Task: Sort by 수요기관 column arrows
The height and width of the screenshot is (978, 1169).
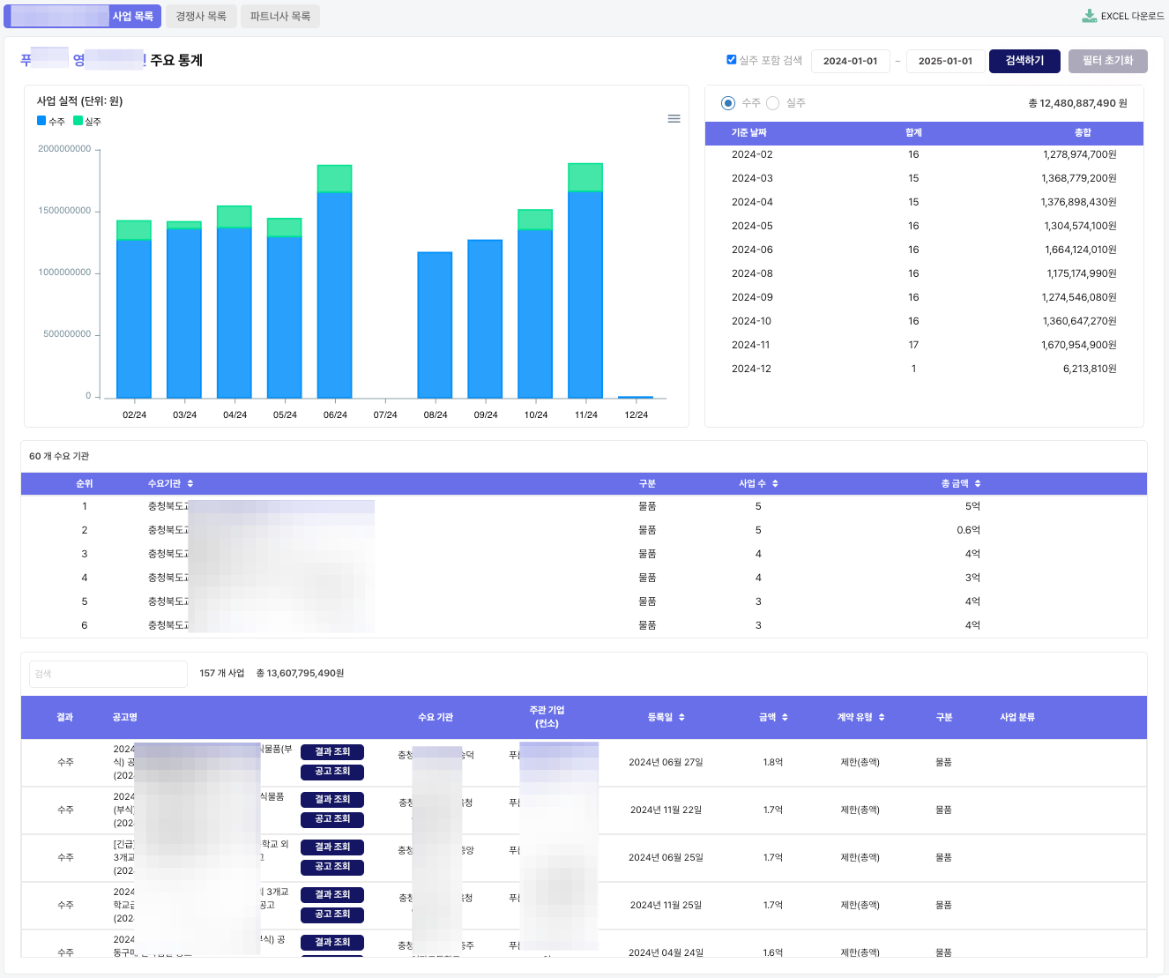Action: click(x=190, y=483)
